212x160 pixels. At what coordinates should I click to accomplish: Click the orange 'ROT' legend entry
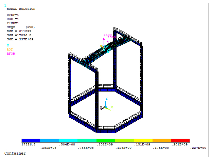[10, 49]
